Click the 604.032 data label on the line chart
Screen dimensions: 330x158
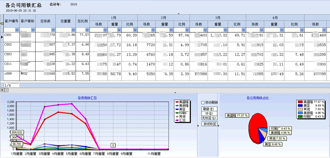17,132
